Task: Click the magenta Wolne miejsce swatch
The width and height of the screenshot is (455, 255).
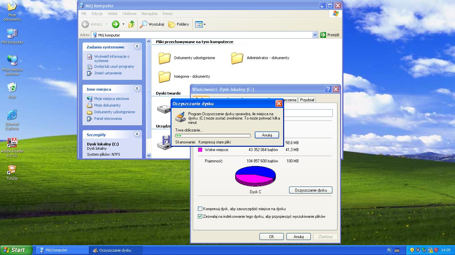Action: coord(200,150)
